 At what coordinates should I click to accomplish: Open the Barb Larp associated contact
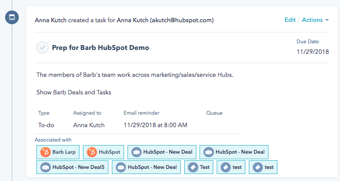64,152
